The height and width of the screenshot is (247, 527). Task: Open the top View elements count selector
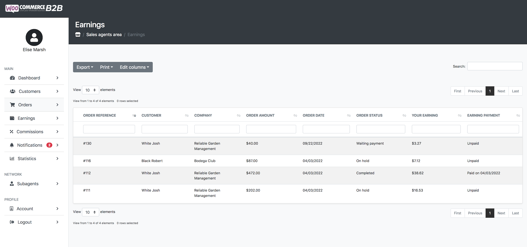click(x=90, y=90)
